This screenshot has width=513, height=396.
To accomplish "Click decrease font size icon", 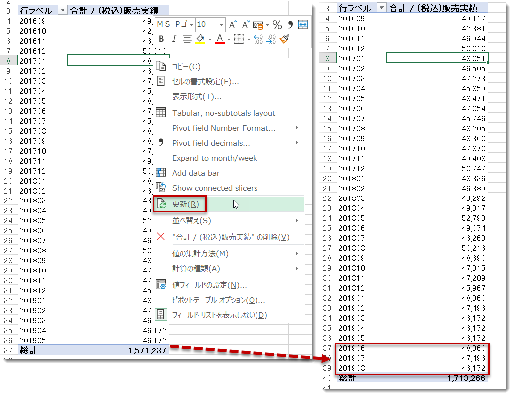I will tap(246, 25).
